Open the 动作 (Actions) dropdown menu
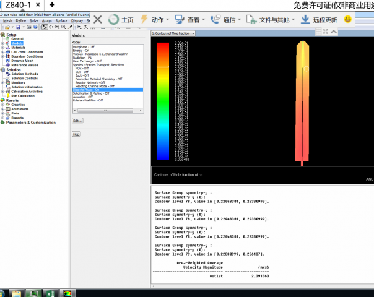The width and height of the screenshot is (374, 297). (160, 20)
